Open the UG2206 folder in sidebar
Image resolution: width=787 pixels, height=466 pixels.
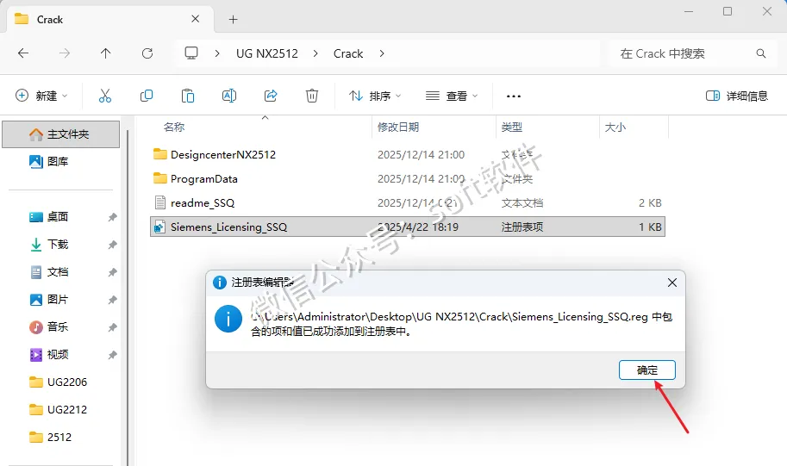click(60, 382)
